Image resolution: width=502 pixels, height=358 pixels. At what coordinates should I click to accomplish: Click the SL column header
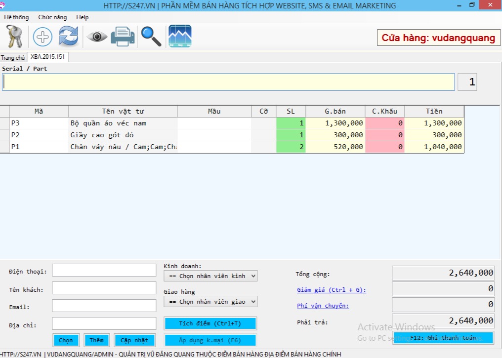click(x=291, y=111)
